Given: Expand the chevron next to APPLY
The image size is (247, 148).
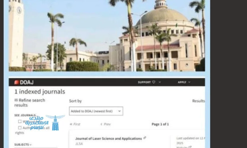Looking at the screenshot, I should click(189, 82).
